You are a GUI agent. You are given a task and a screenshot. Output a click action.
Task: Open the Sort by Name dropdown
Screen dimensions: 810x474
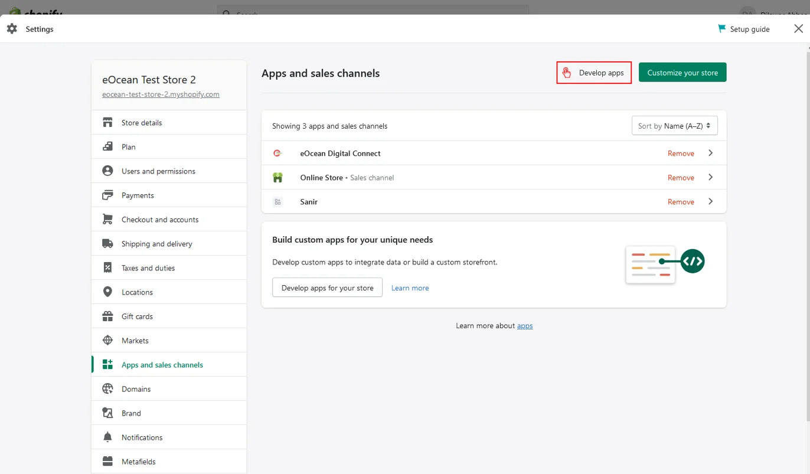point(674,126)
